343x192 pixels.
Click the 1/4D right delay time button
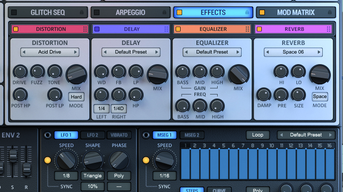119,109
